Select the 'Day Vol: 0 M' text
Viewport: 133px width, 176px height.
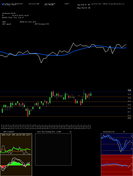point(84,8)
